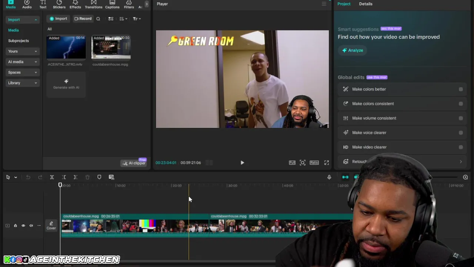Open the Player panel menu icon
The image size is (474, 267).
click(324, 4)
